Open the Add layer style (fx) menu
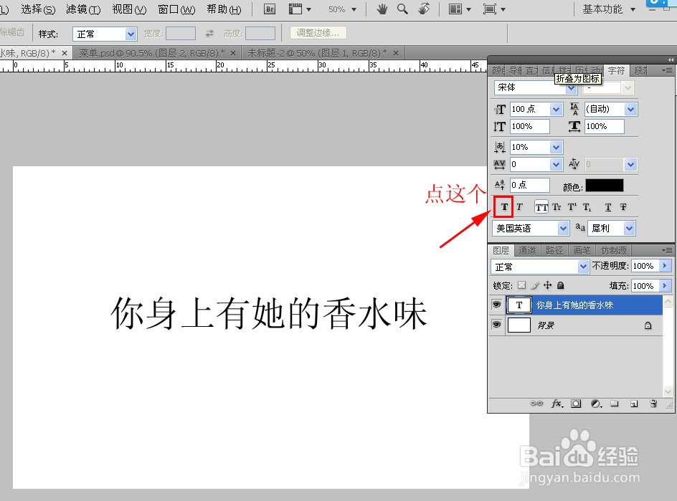 [557, 404]
